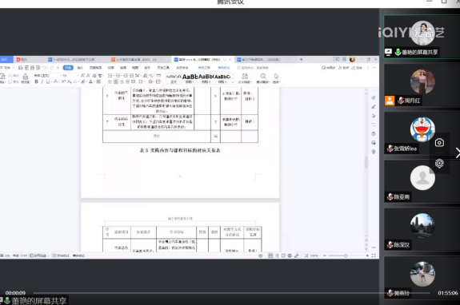Toggle the Underline formatting button
Screen dimensions: 460x305
(x=48, y=81)
